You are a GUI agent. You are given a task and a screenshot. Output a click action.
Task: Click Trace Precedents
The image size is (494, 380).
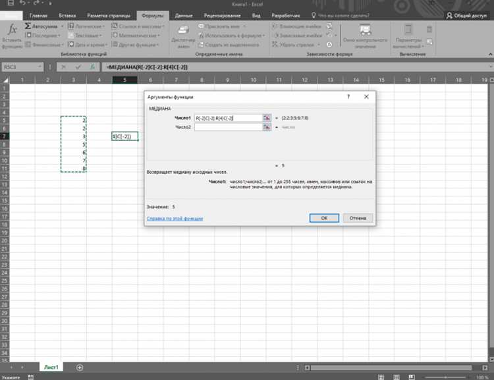click(x=297, y=26)
